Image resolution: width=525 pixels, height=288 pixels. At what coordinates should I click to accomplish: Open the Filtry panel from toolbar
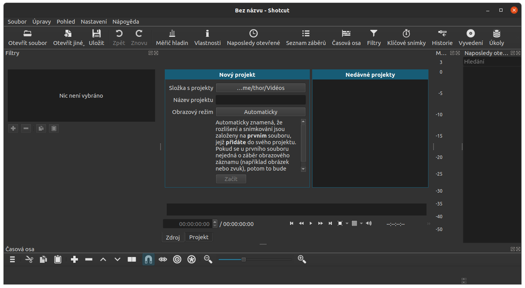tap(374, 38)
